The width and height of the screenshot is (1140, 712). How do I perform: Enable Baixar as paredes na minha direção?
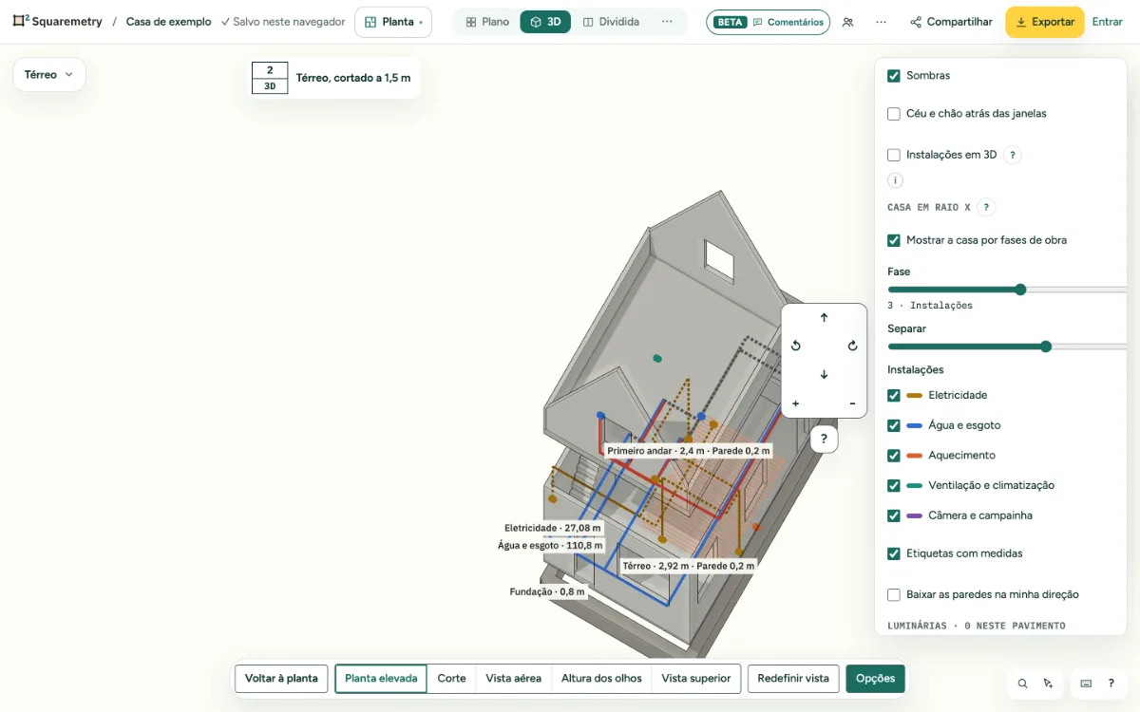point(894,595)
